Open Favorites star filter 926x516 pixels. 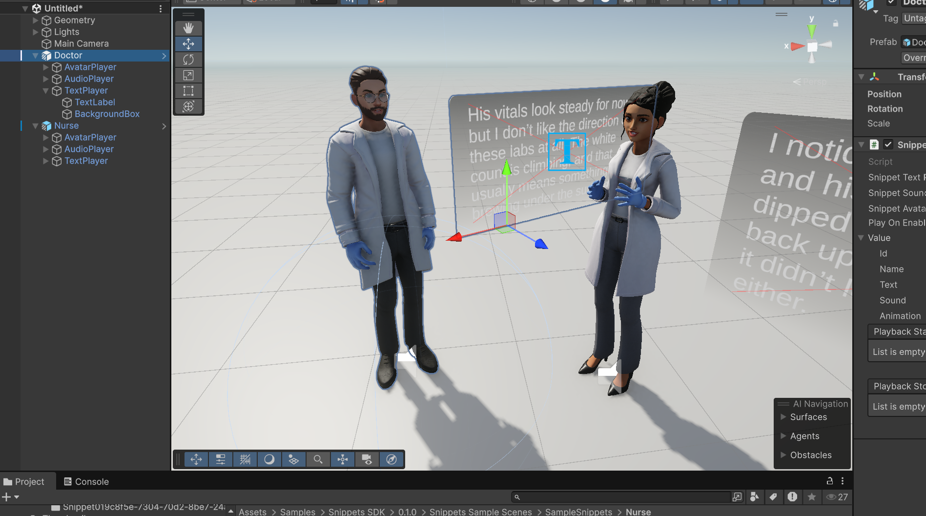tap(812, 497)
